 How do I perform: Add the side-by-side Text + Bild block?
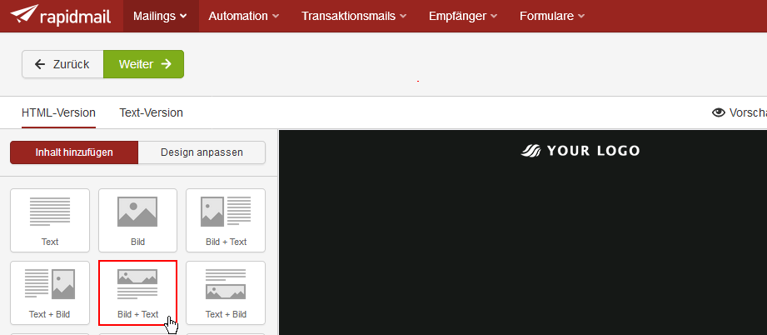pos(50,292)
